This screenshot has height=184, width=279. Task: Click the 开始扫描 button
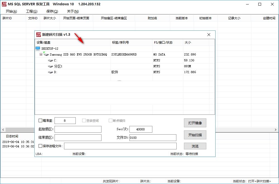coord(195,135)
